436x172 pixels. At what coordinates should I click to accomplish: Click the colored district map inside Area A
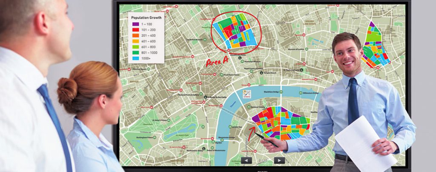point(236,31)
